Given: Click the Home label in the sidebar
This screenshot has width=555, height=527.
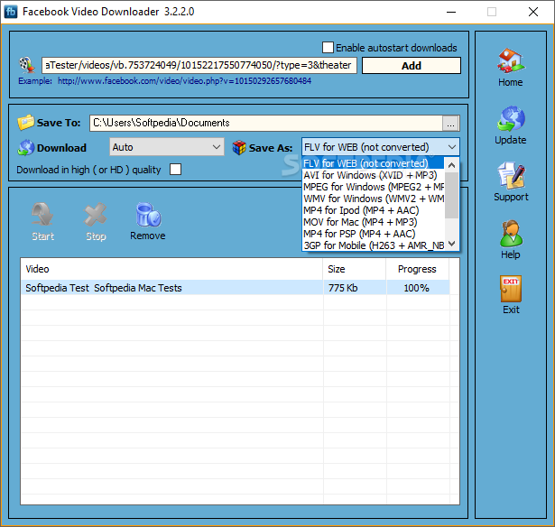Looking at the screenshot, I should [x=510, y=82].
